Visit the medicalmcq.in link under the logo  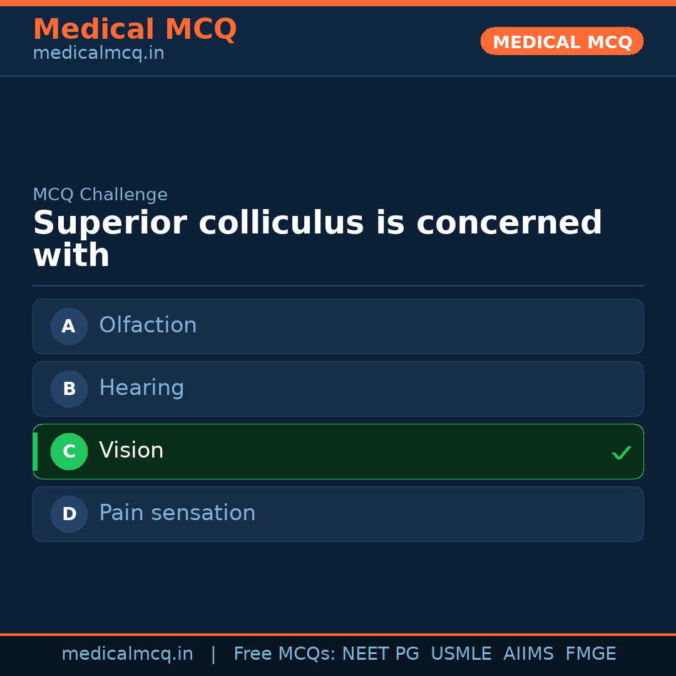coord(98,53)
